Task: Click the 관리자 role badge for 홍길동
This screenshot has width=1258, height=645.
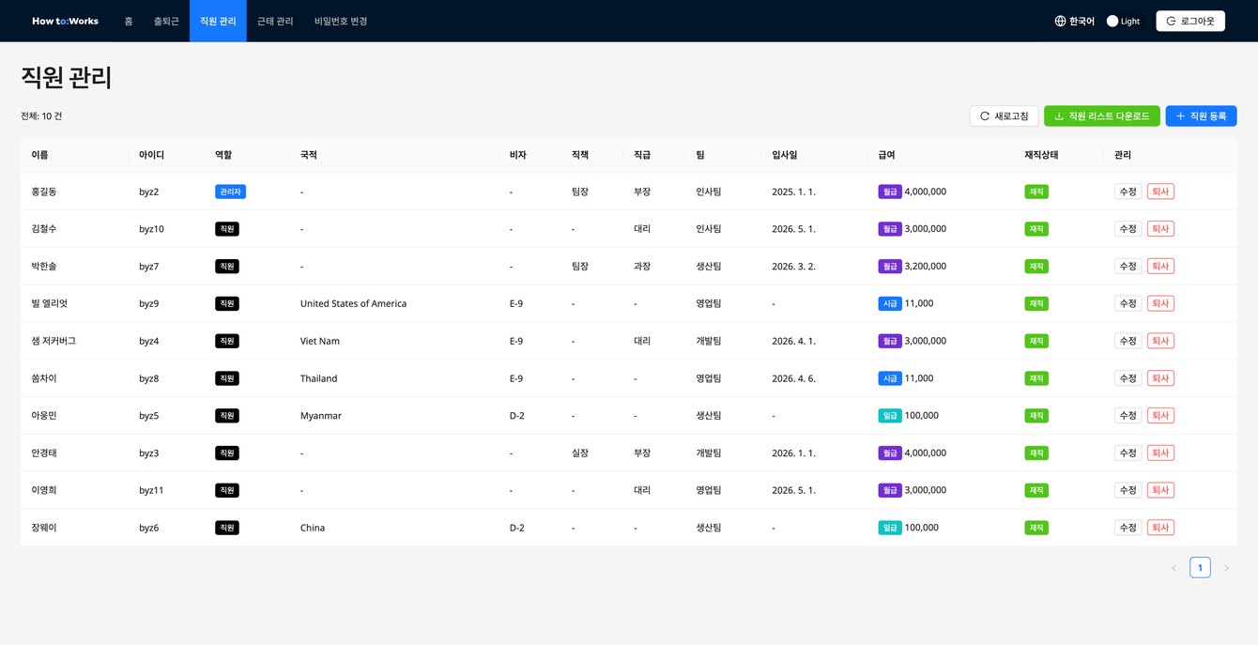Action: click(230, 192)
